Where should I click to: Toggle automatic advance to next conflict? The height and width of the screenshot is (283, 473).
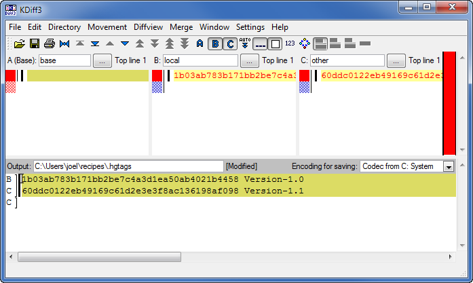[x=245, y=44]
